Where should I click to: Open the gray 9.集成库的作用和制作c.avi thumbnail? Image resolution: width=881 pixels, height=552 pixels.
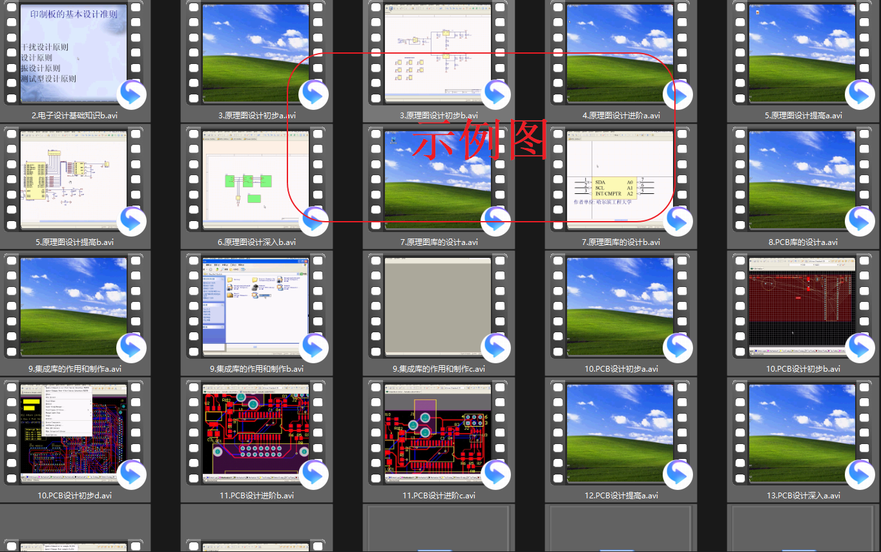point(438,306)
